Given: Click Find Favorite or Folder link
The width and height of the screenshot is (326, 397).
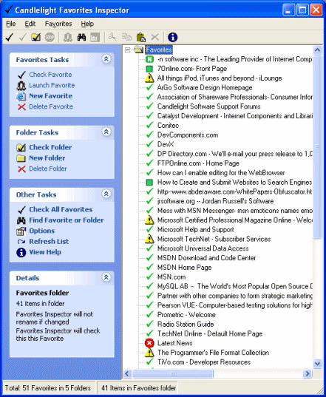Looking at the screenshot, I should 67,220.
